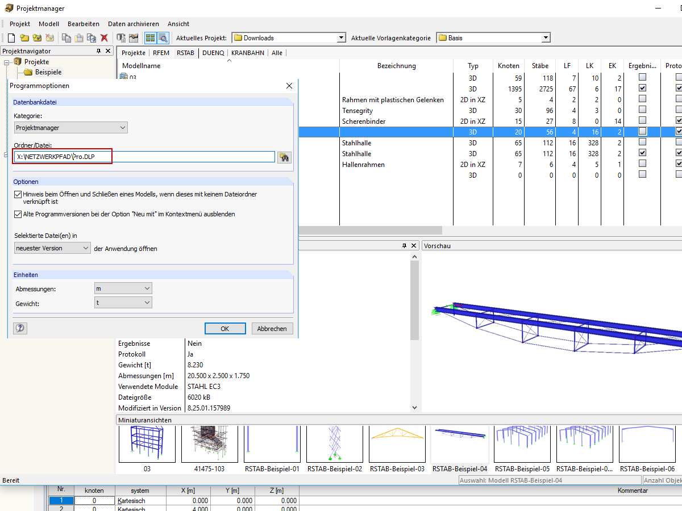Open the Aktuelles Projekt Downloads dropdown
Viewport: 682px width, 511px height.
coord(341,38)
